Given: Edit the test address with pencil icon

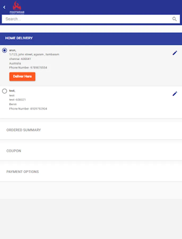Looking at the screenshot, I should point(175,94).
